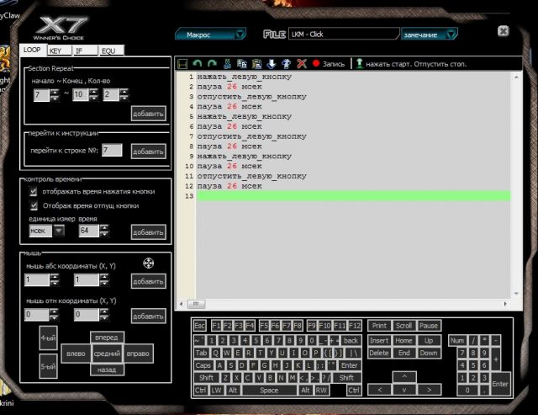Click the Space key on virtual keyboard
Image resolution: width=538 pixels, height=415 pixels.
(x=268, y=391)
